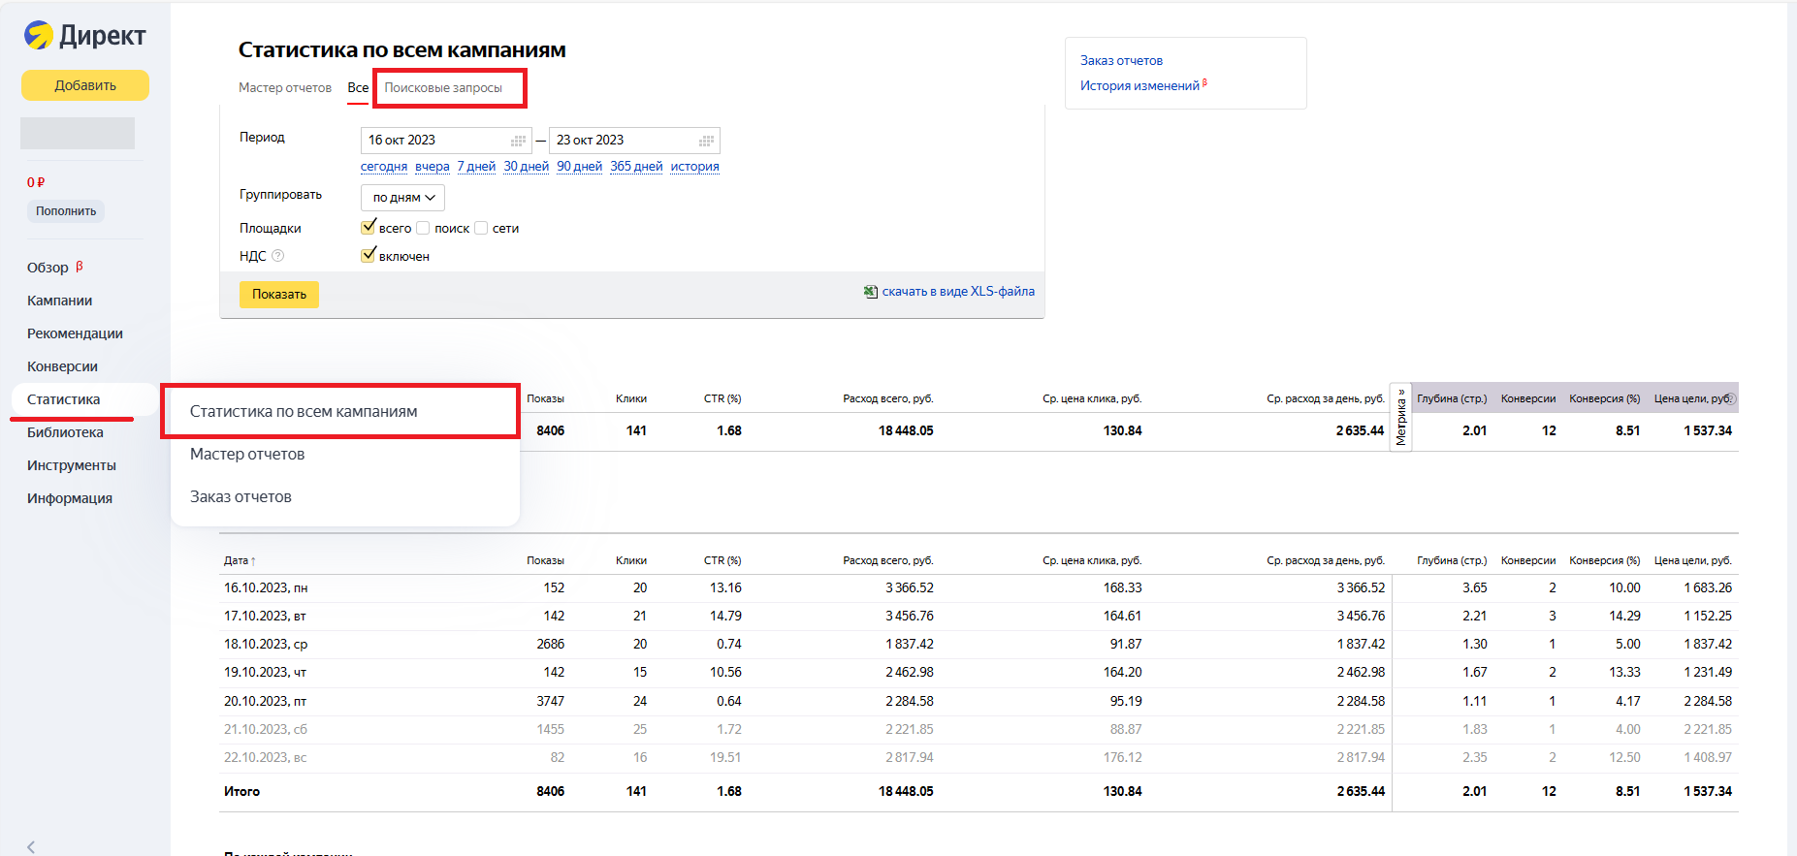The height and width of the screenshot is (856, 1797).
Task: Toggle the 'всего' checkbox
Action: (369, 228)
